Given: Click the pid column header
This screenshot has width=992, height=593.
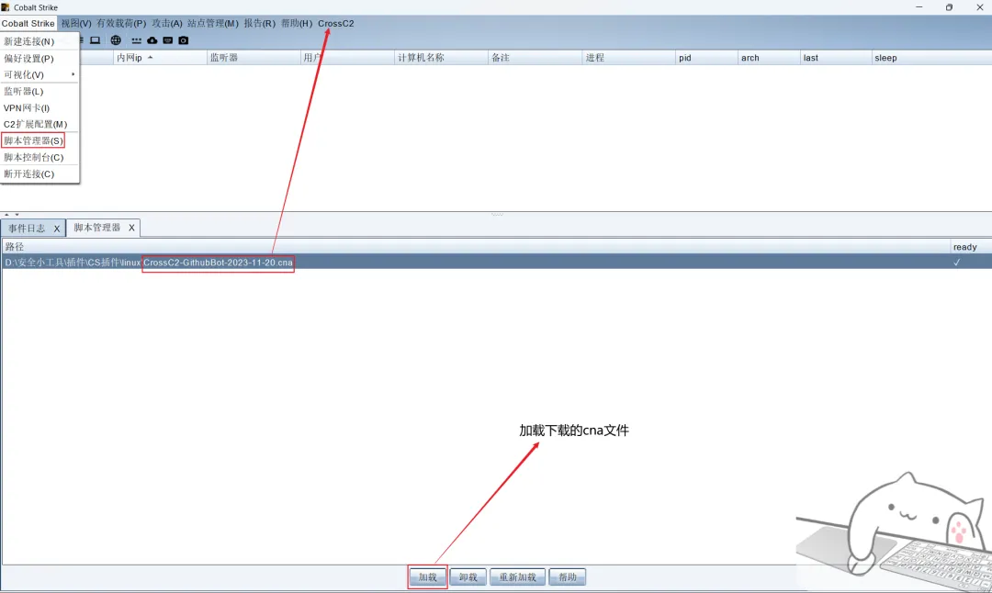Looking at the screenshot, I should [x=707, y=58].
